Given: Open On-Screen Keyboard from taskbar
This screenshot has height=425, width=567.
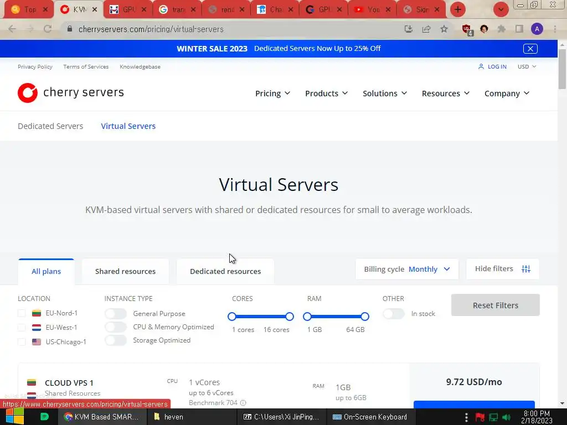Looking at the screenshot, I should [x=370, y=417].
